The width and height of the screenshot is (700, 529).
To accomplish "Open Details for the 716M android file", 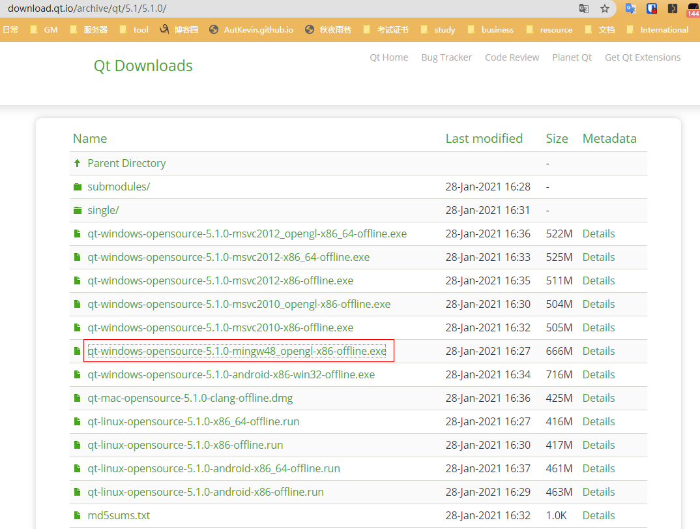I will [599, 375].
